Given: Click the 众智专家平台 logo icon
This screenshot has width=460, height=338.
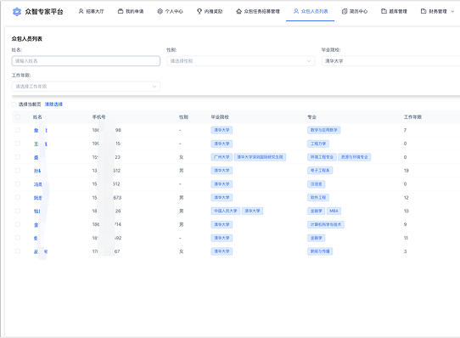Looking at the screenshot, I should (x=17, y=11).
